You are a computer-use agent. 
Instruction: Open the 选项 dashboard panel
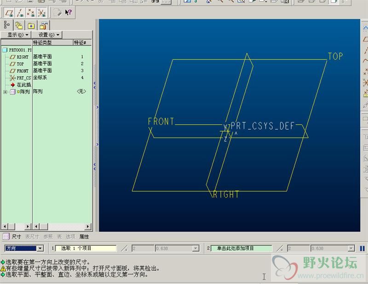click(x=70, y=237)
